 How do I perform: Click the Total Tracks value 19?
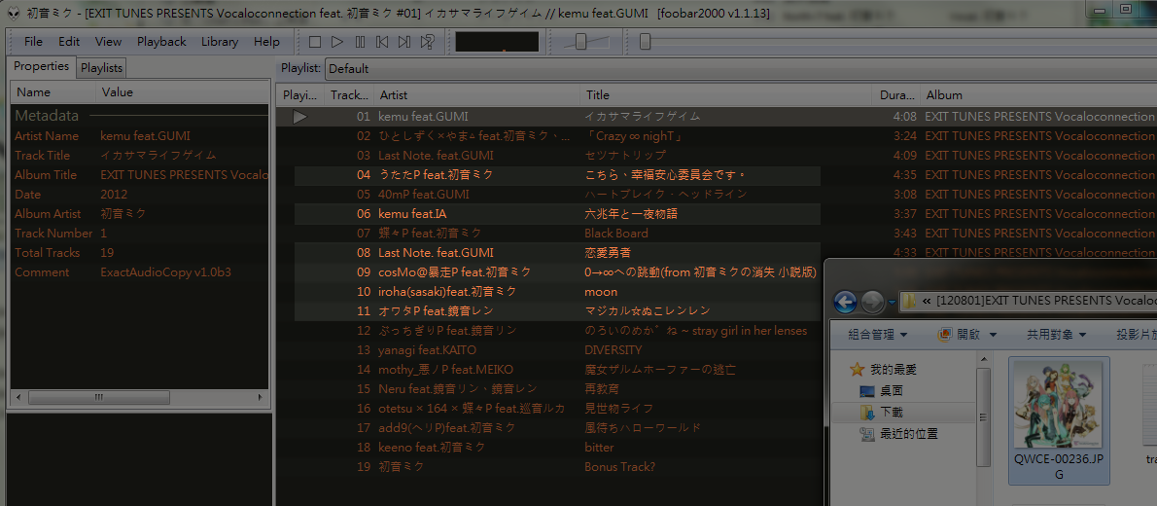pyautogui.click(x=107, y=253)
